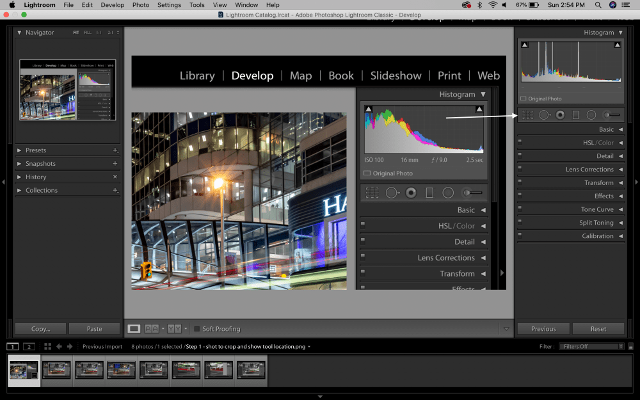Select the Crop Overlay tool in tool strip

click(527, 115)
